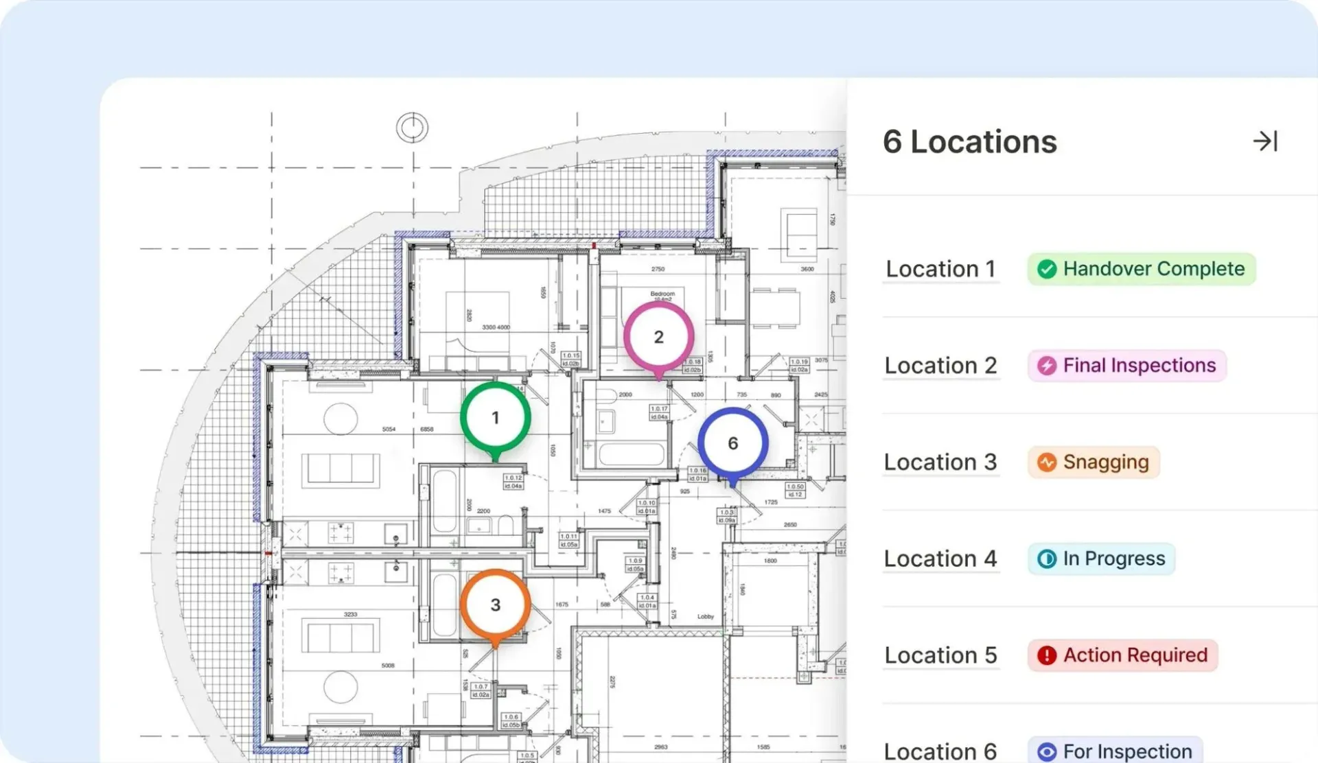Open the Location 1 link
The image size is (1318, 763).
(x=940, y=269)
